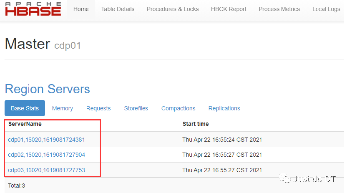This screenshot has width=347, height=193.
Task: View the Replications tab
Action: click(x=224, y=108)
